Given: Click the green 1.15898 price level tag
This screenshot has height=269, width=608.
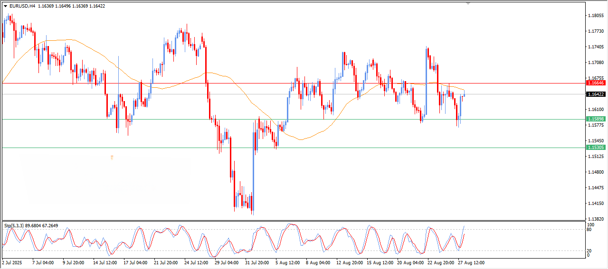Looking at the screenshot, I should pyautogui.click(x=596, y=119).
